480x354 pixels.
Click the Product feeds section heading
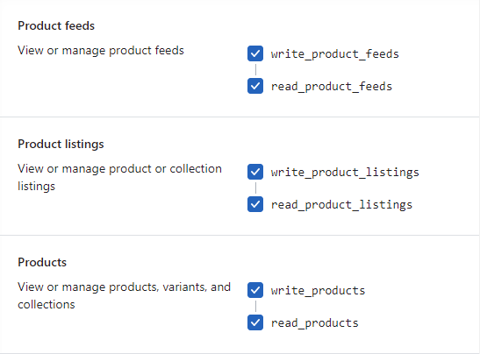[x=56, y=25]
